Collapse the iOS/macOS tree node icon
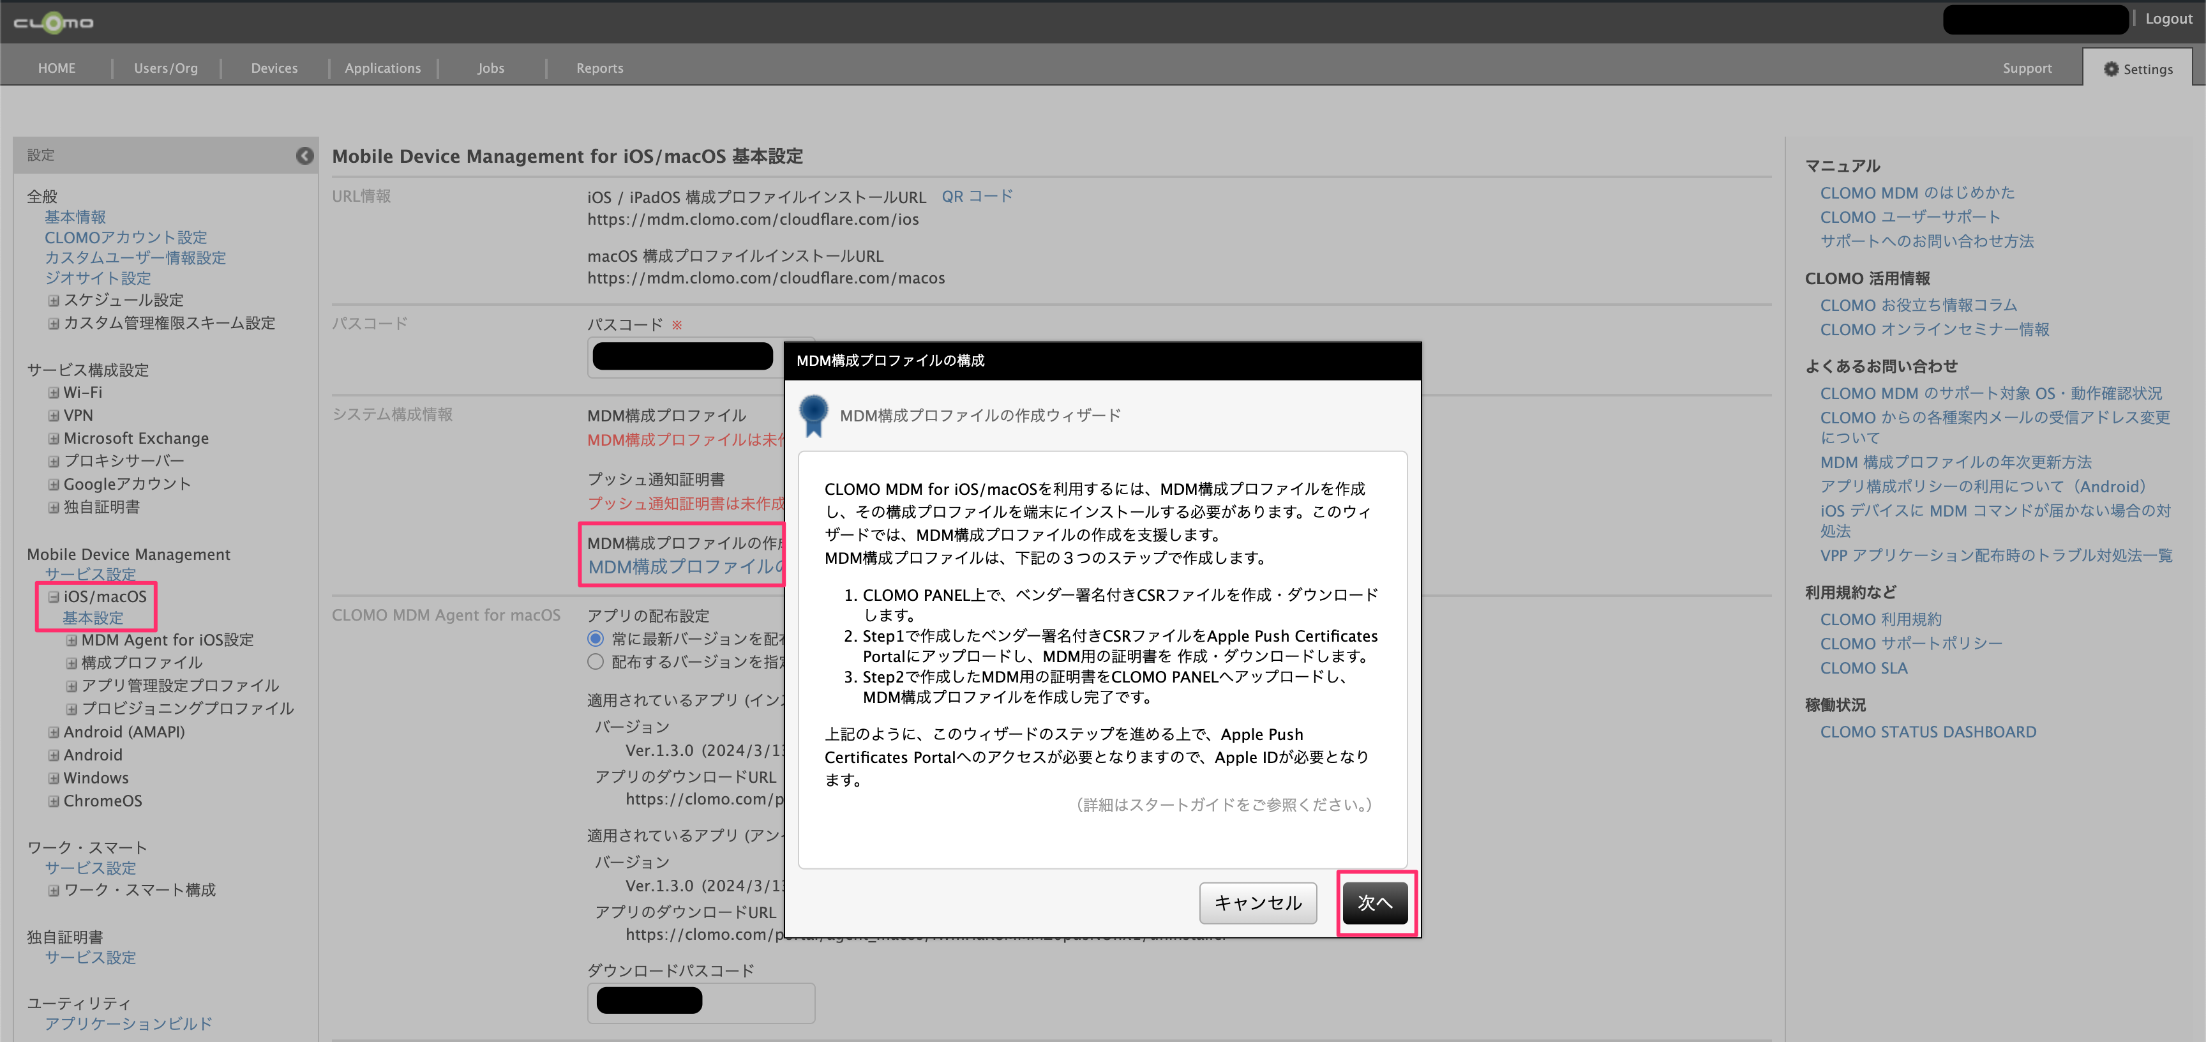Viewport: 2206px width, 1042px height. 53,596
